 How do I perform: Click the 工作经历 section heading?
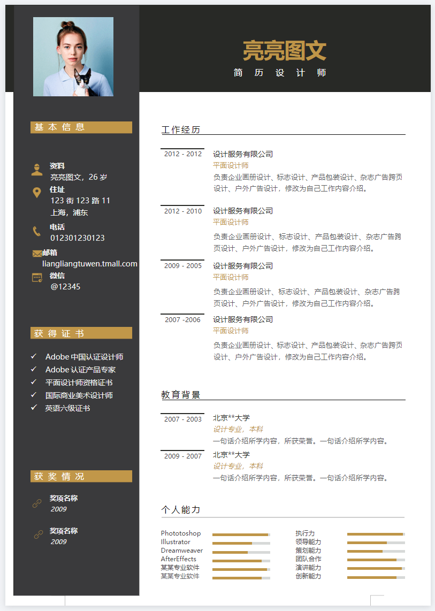[x=181, y=130]
